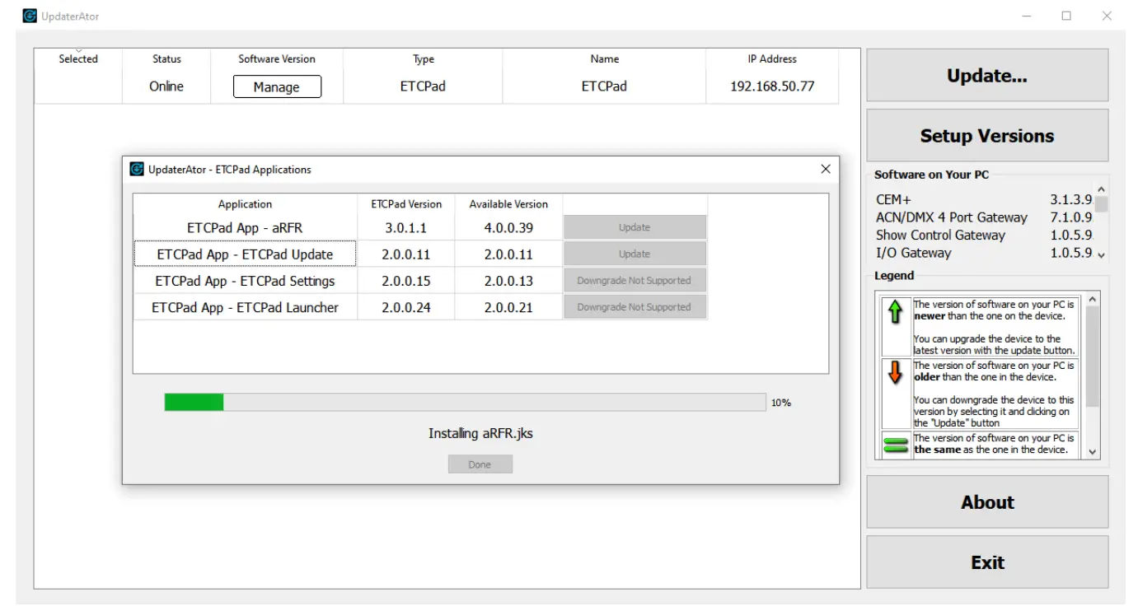This screenshot has width=1138, height=611.
Task: Click available version 2.0.0.21 cell
Action: [508, 307]
